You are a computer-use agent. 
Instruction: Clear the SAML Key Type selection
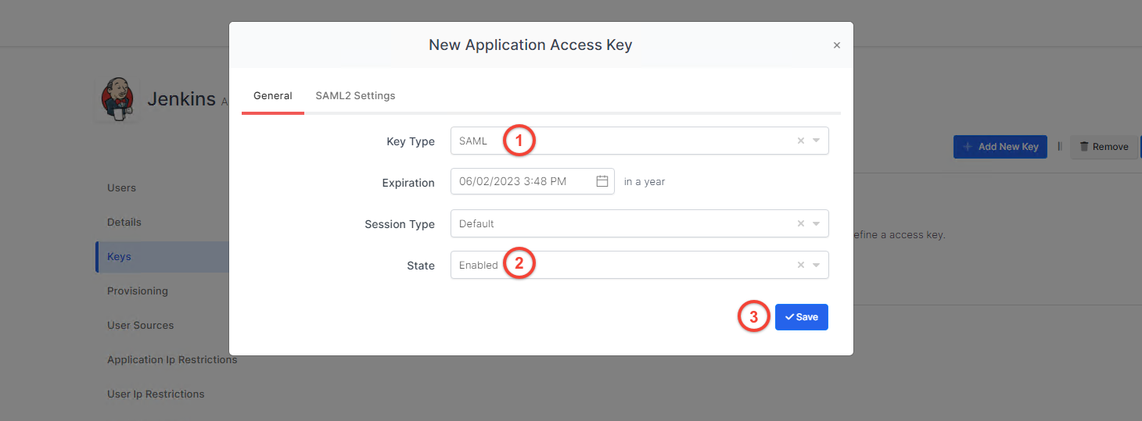click(800, 141)
